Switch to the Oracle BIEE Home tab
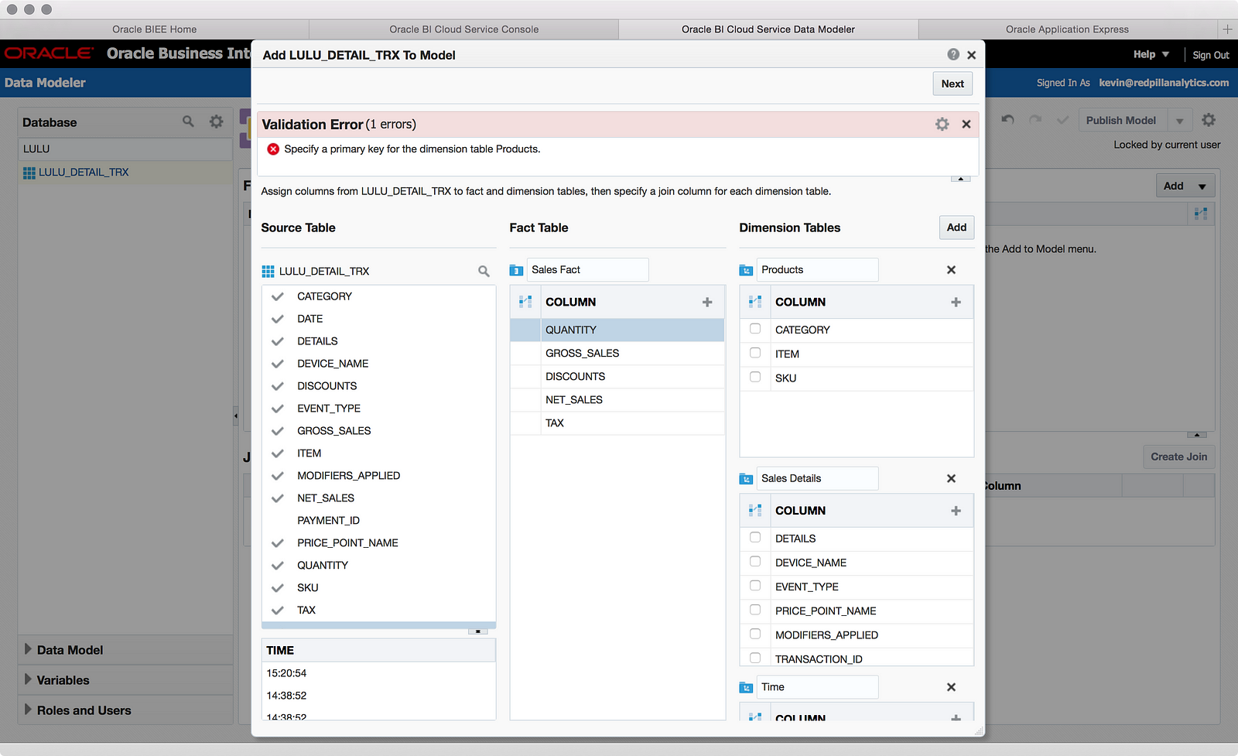Screen dimensions: 1238x756 (155, 29)
